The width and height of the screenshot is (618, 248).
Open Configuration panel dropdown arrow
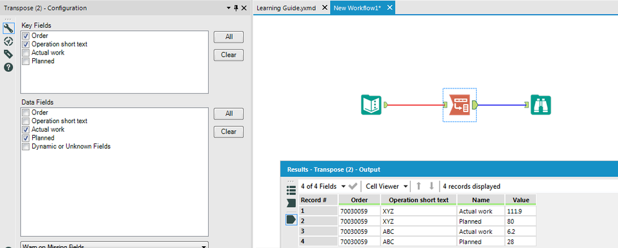point(228,8)
